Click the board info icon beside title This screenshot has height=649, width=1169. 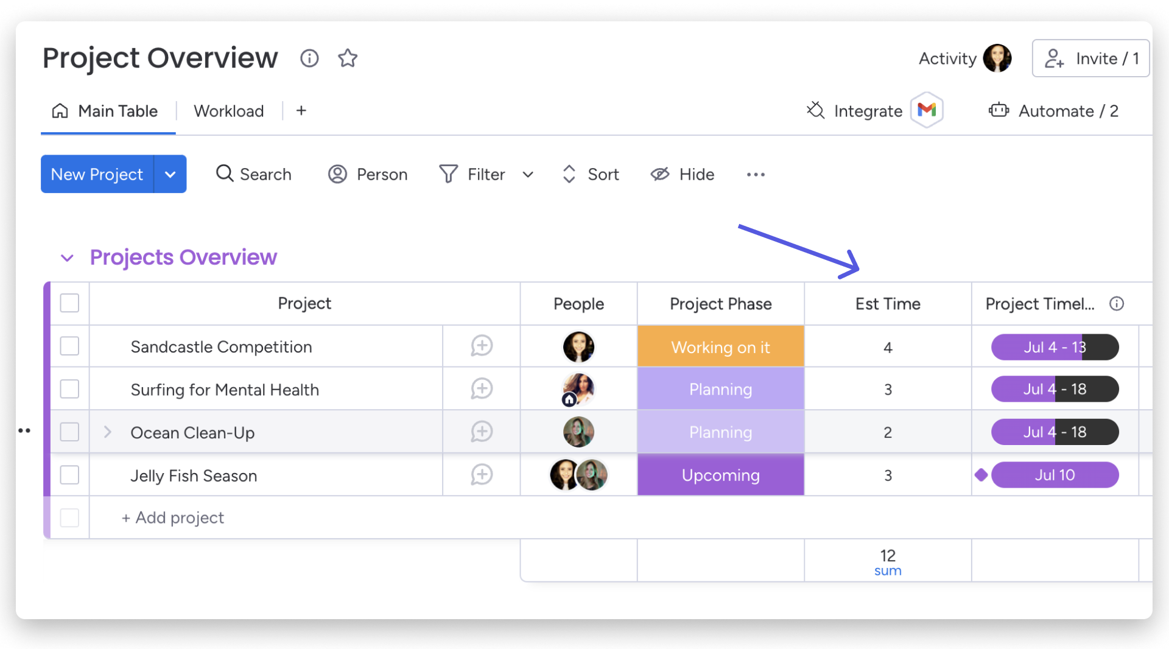click(309, 58)
